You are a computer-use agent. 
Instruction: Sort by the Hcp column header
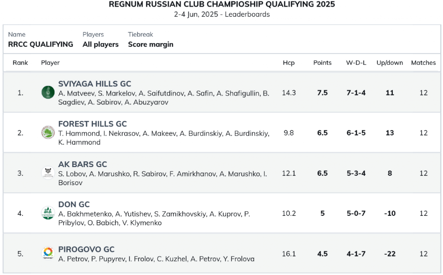tap(289, 63)
